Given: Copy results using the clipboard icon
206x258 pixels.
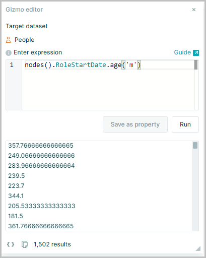Looking at the screenshot, I should (x=25, y=244).
